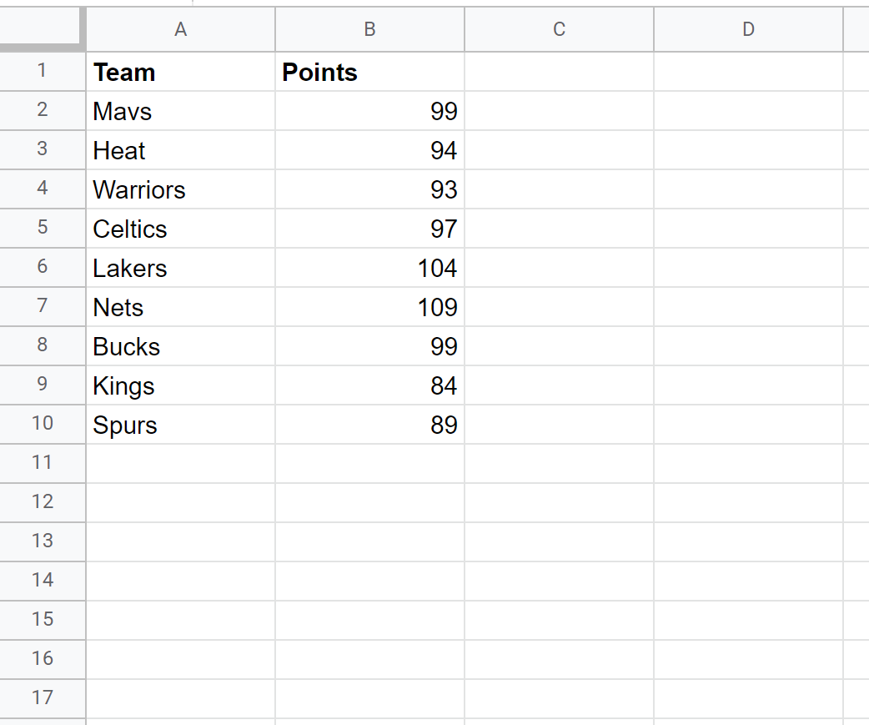This screenshot has height=725, width=869.
Task: Click row 6 header number
Action: (x=43, y=268)
